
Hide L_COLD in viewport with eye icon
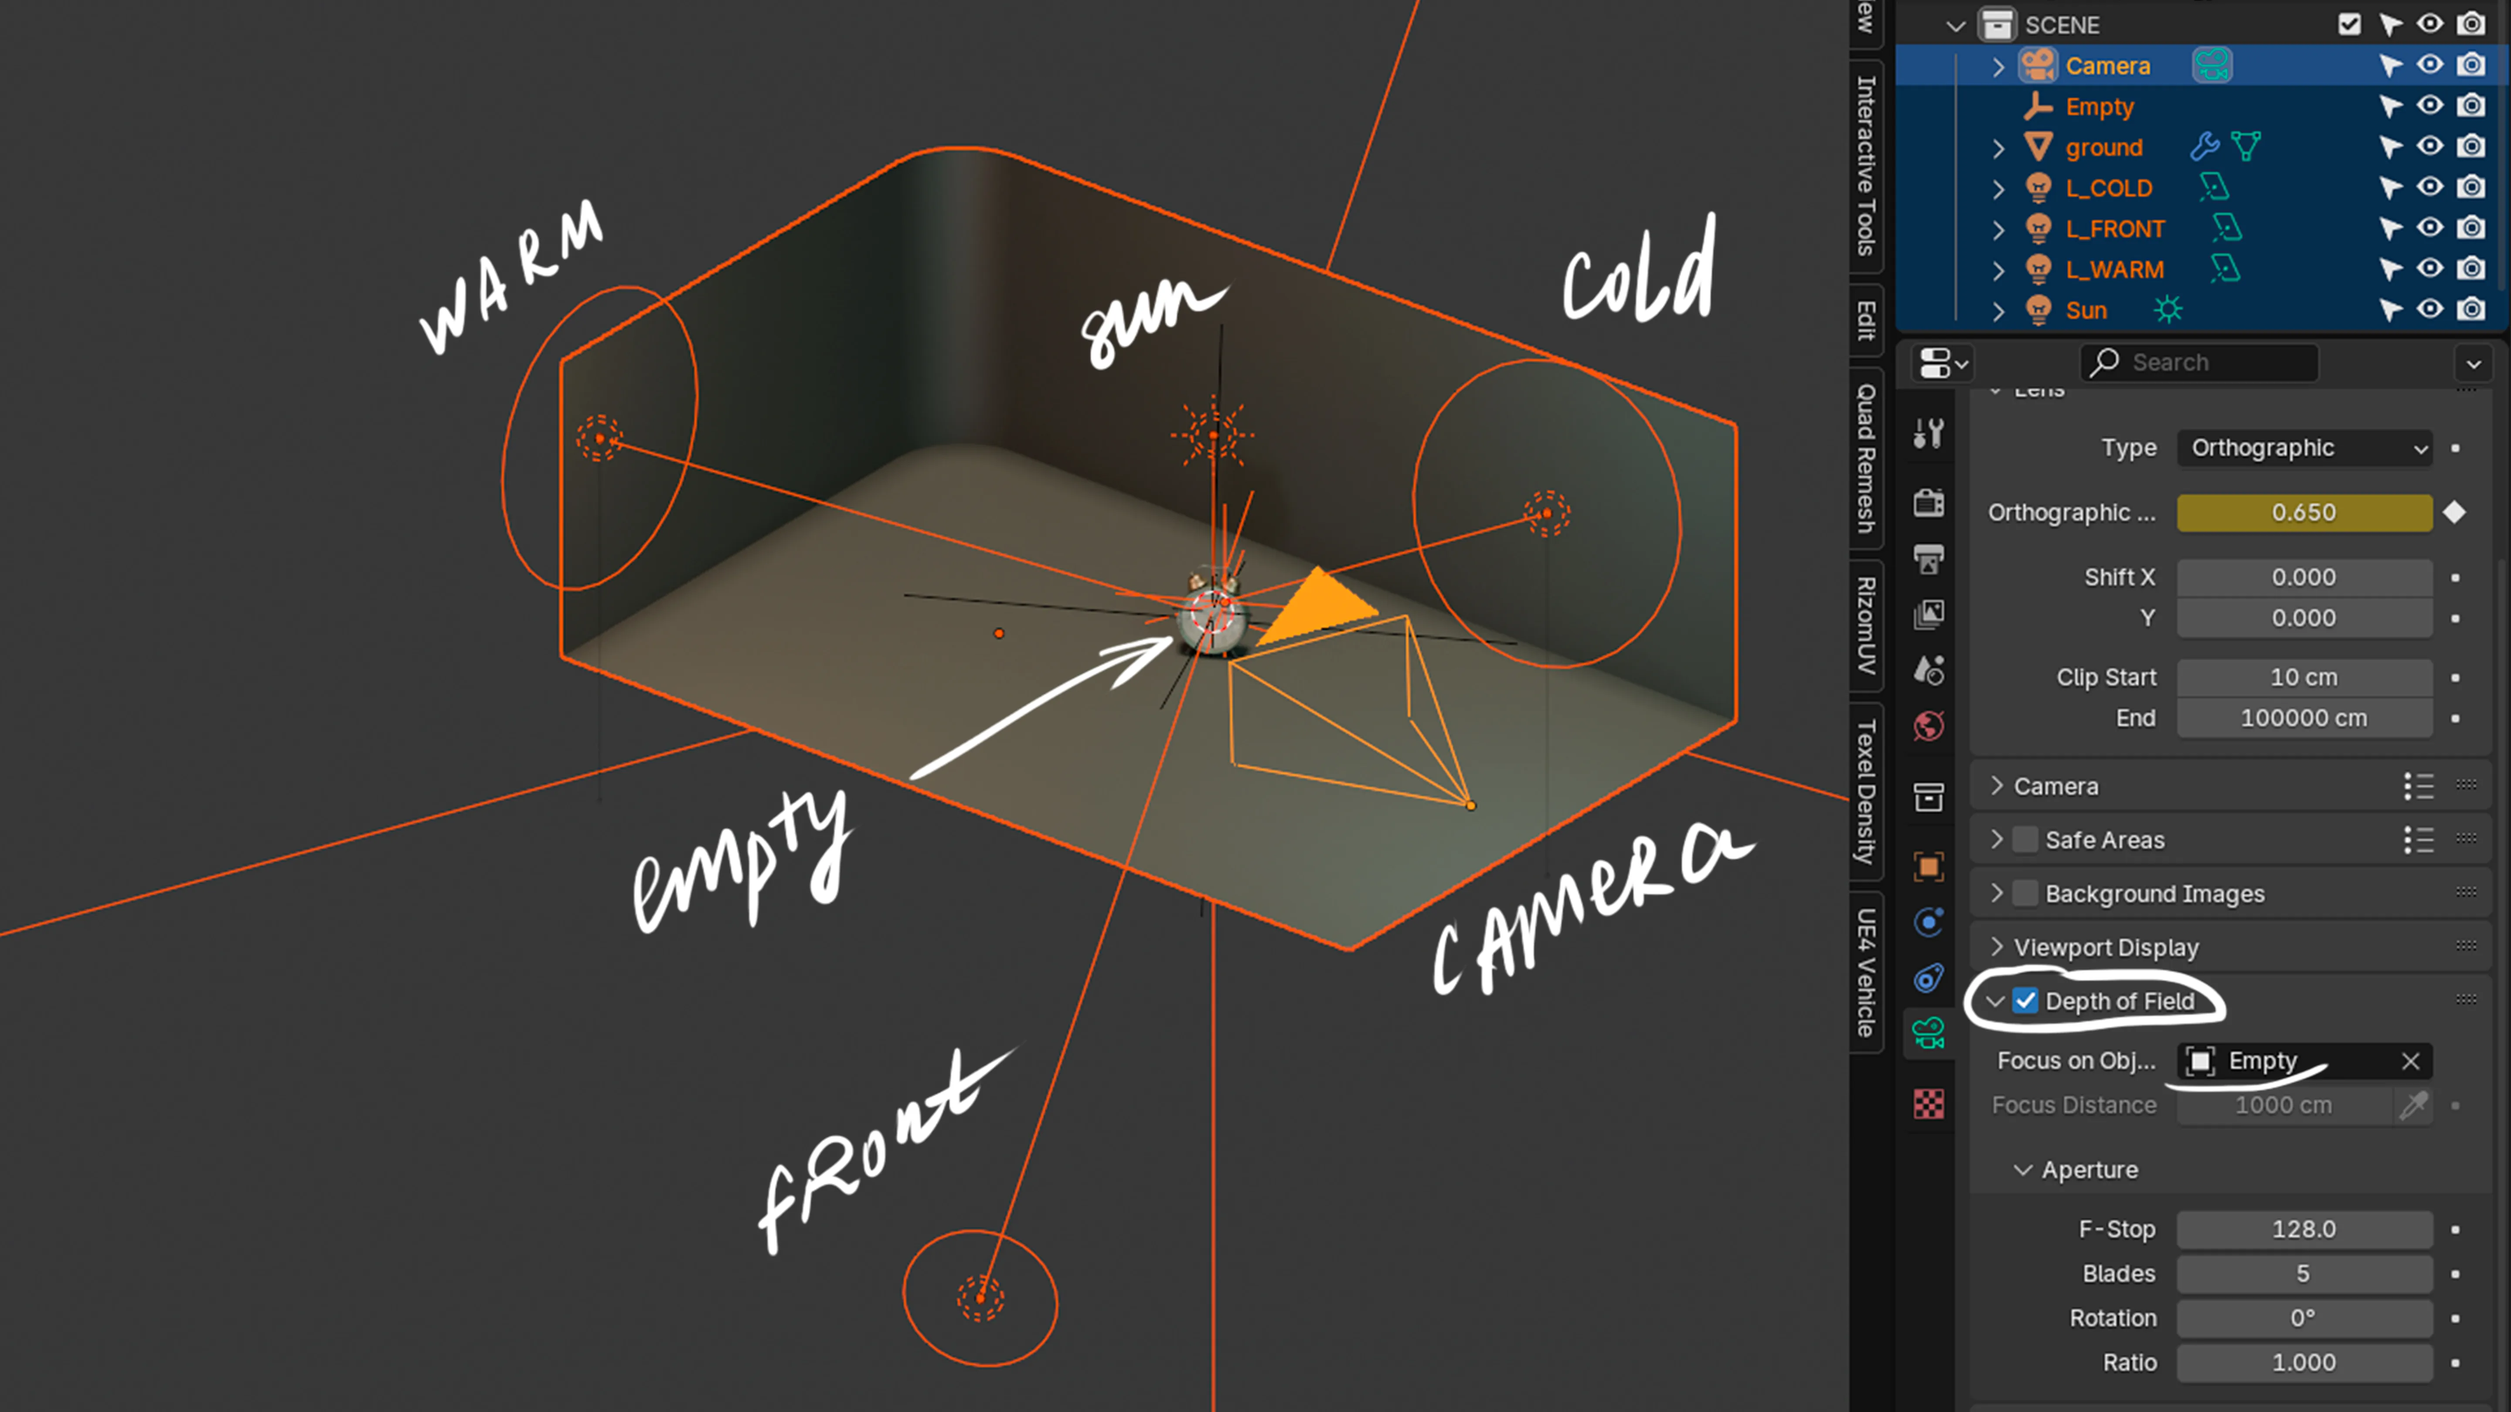coord(2430,187)
